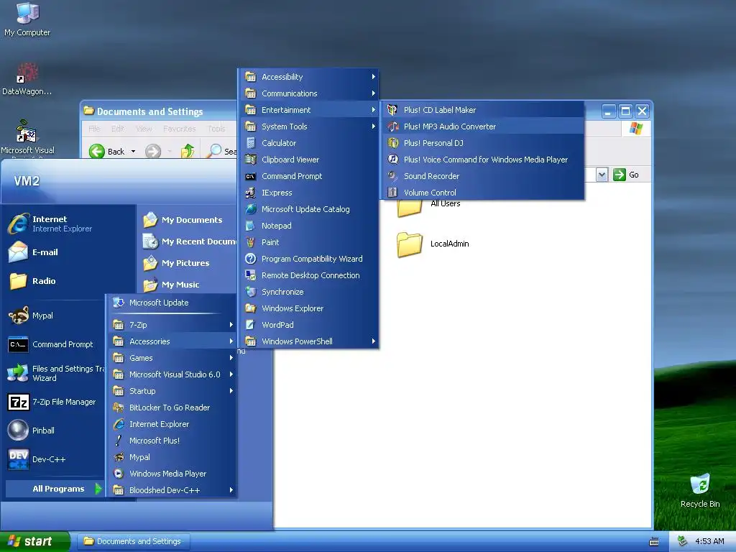The image size is (736, 552).
Task: Open Plus! CD Label Maker
Action: (x=482, y=110)
